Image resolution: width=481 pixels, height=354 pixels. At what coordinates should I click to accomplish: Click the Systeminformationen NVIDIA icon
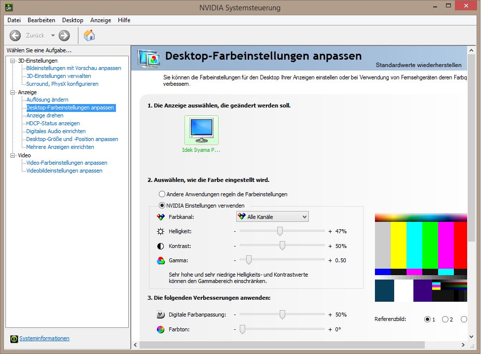coord(14,339)
